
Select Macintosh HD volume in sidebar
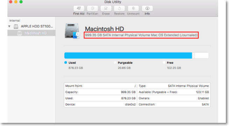point(32,33)
